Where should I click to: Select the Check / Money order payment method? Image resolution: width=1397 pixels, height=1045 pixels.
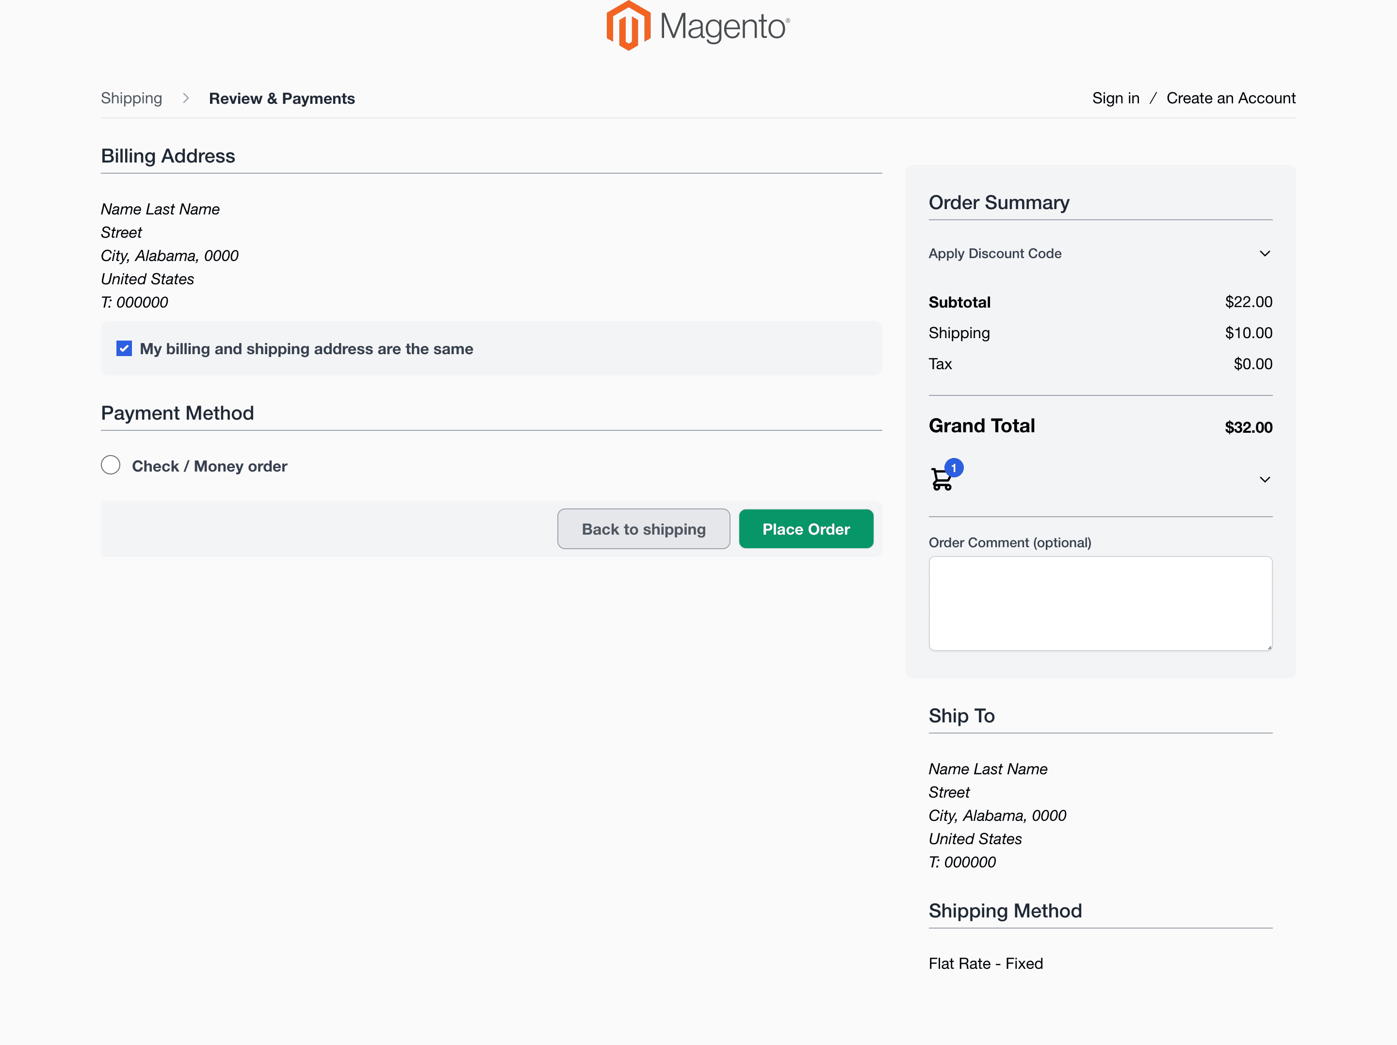click(111, 465)
